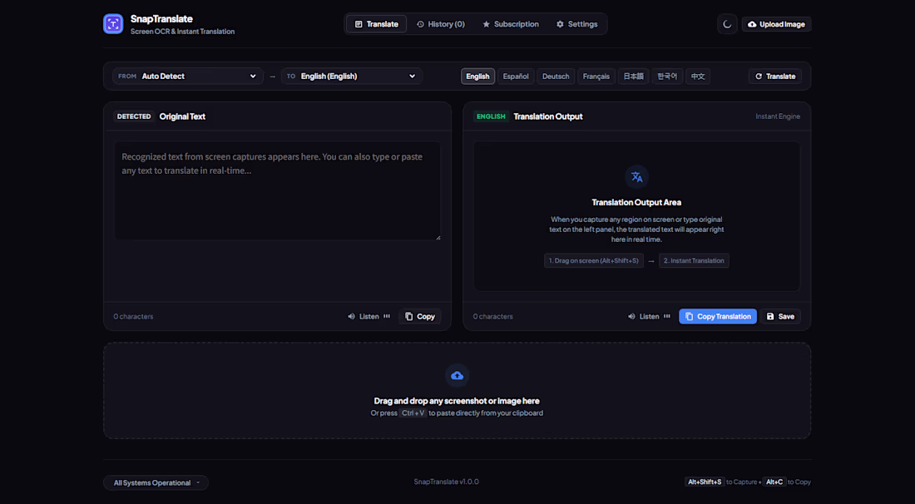Click the Save button
Screen dimensions: 915x504
click(780, 316)
